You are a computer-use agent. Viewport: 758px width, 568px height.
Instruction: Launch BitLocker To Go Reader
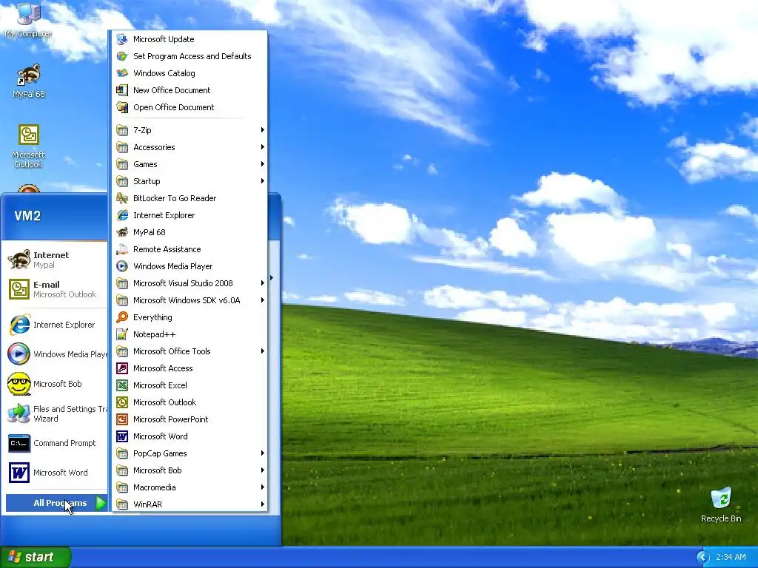(x=189, y=198)
